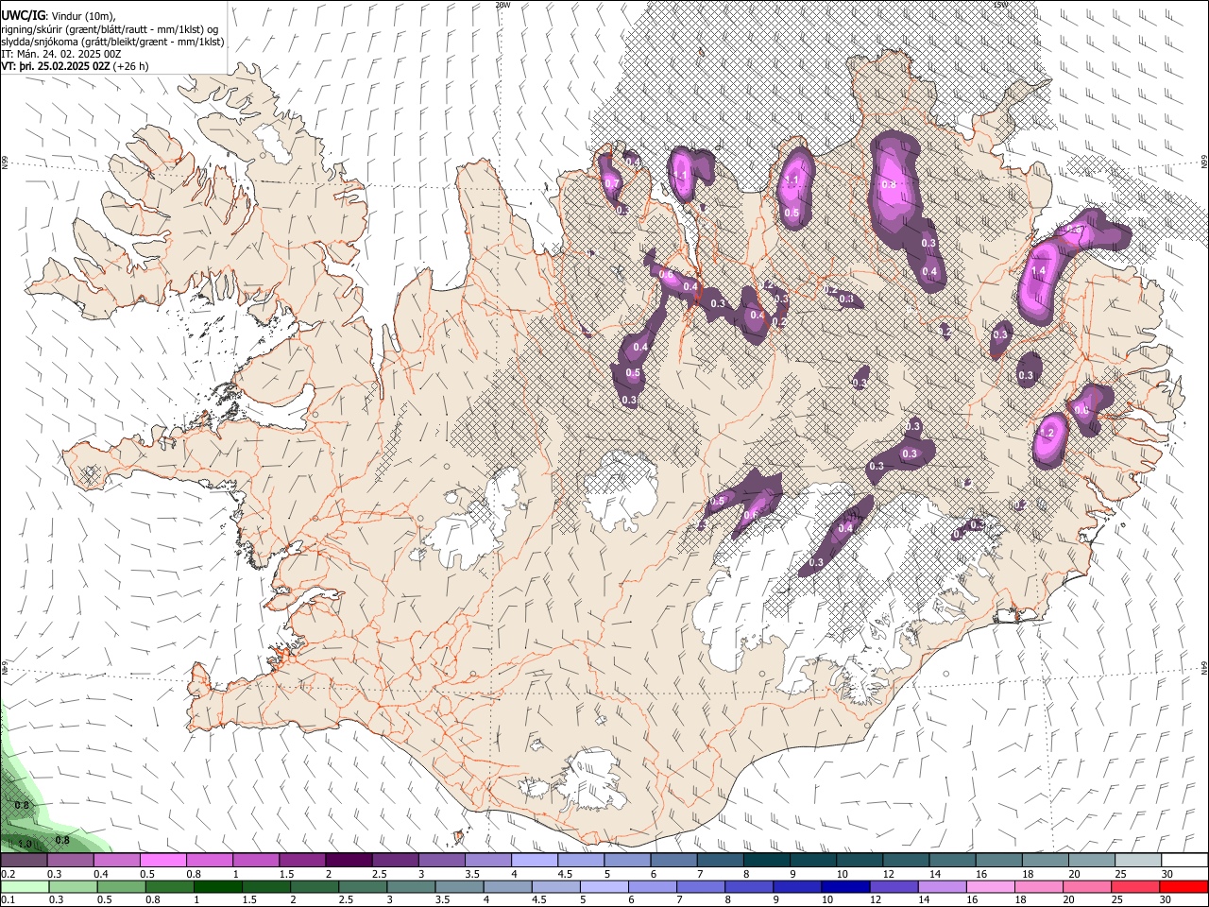Click the '(+26 h)' forecast offset text
1209x907 pixels.
pos(133,67)
